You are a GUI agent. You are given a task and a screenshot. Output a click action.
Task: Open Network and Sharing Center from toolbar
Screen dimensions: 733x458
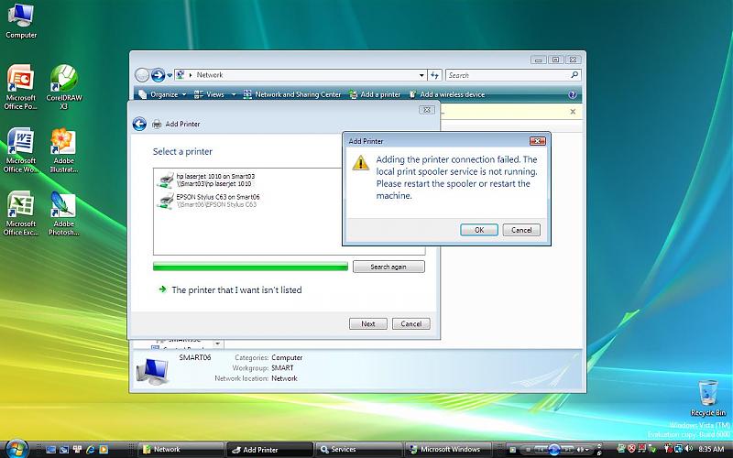coord(297,94)
